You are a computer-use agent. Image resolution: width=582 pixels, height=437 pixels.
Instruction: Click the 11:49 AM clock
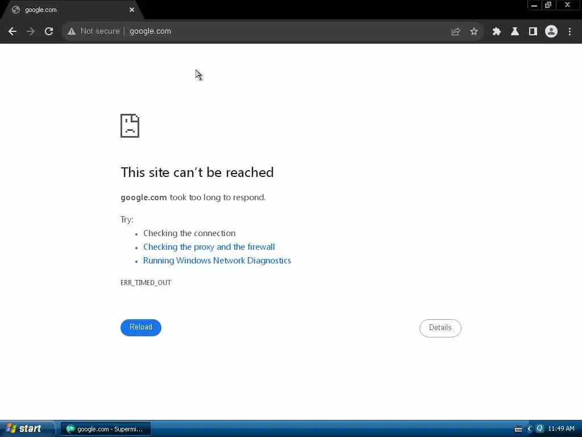[561, 429]
